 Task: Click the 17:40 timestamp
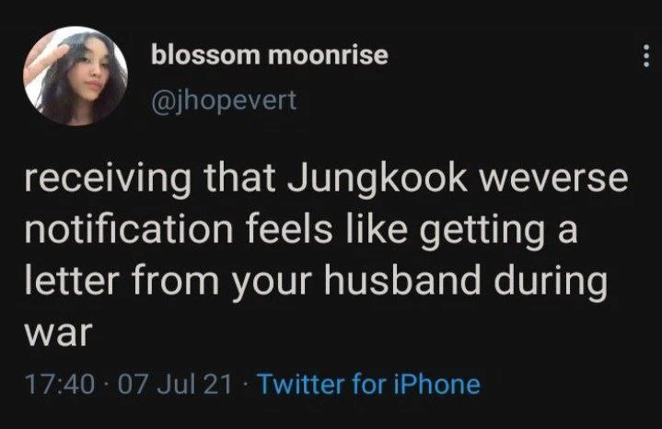click(60, 384)
